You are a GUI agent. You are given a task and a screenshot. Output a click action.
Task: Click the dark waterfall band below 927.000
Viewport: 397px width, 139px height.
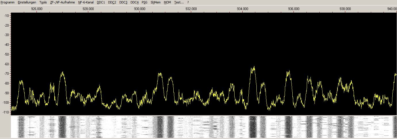pos(62,127)
